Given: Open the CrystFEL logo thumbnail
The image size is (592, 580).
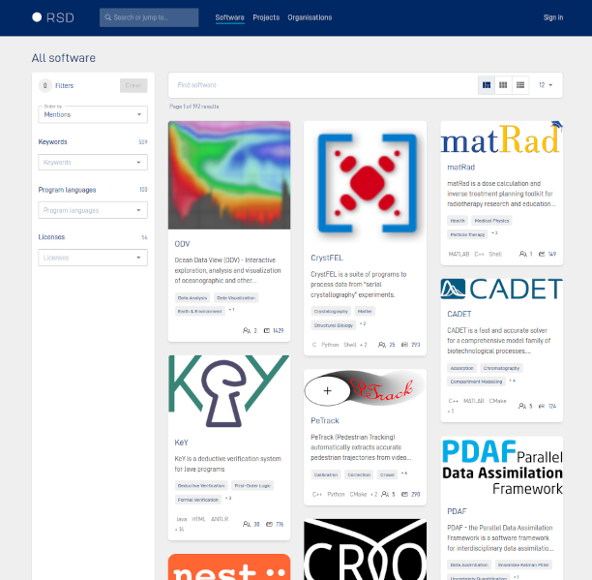Looking at the screenshot, I should tap(365, 182).
